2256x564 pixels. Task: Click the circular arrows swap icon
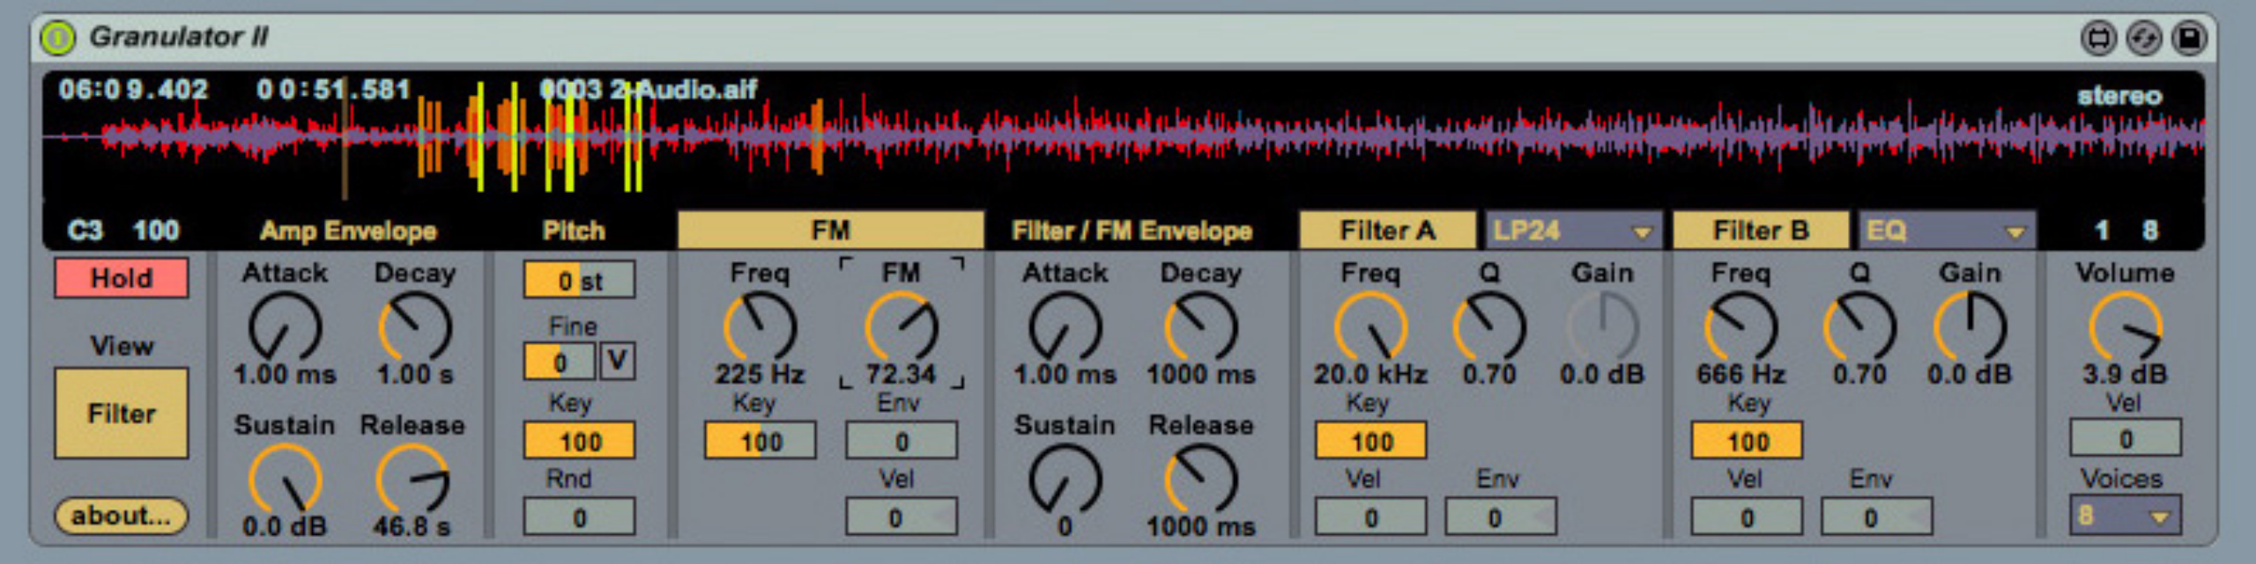point(2143,38)
